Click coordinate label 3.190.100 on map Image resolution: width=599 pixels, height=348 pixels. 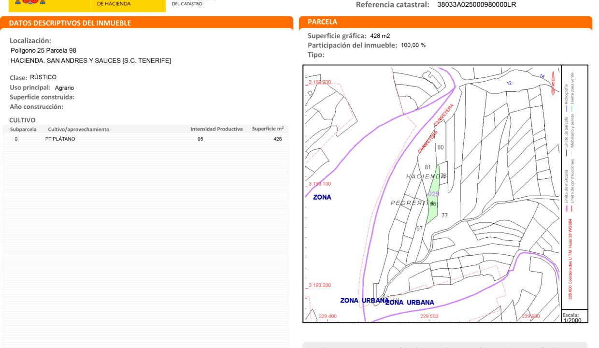(x=320, y=184)
